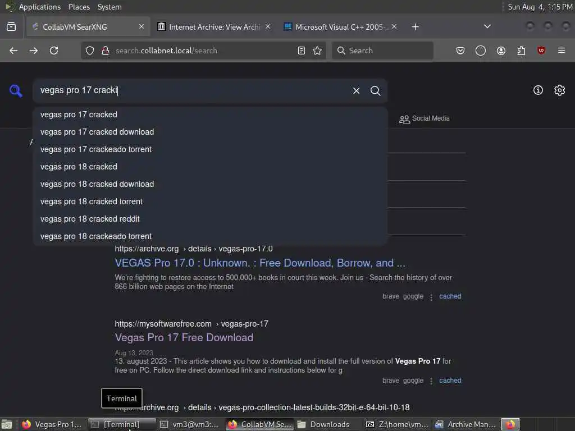Viewport: 575px width, 431px height.
Task: Open the Places menu
Action: click(x=79, y=7)
